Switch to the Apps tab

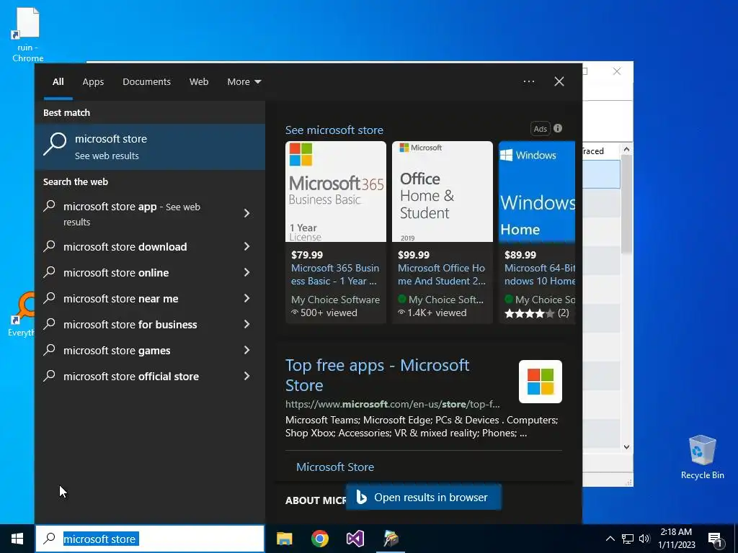pyautogui.click(x=93, y=82)
